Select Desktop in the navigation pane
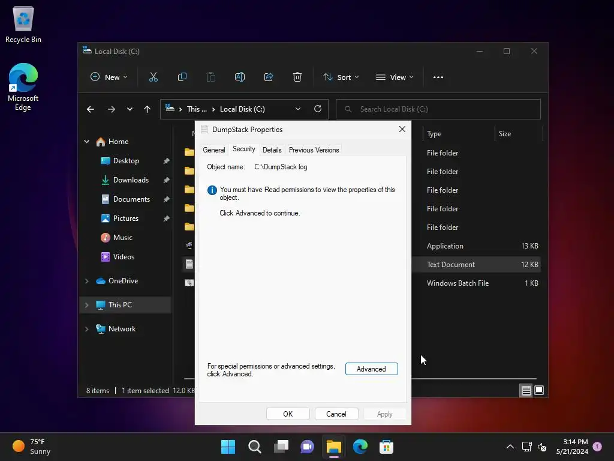614x461 pixels. coord(126,161)
